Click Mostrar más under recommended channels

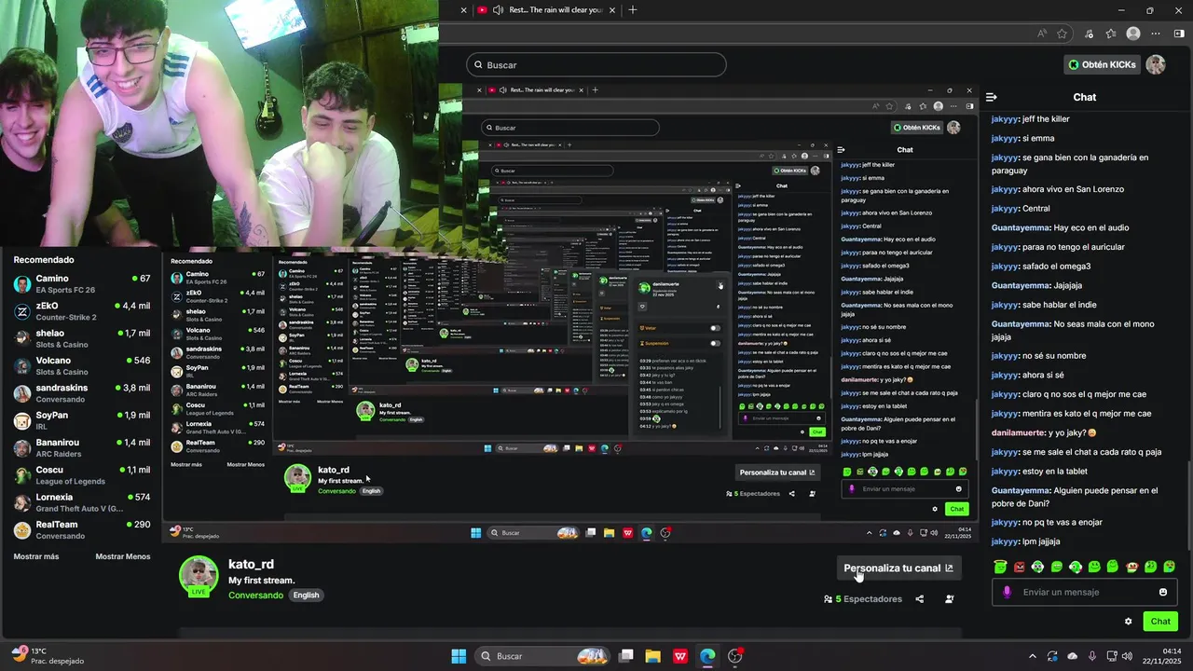click(36, 556)
